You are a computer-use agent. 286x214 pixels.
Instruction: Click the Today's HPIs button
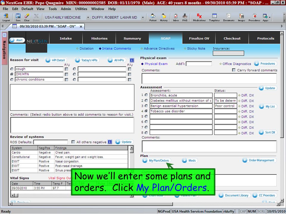tap(87, 60)
